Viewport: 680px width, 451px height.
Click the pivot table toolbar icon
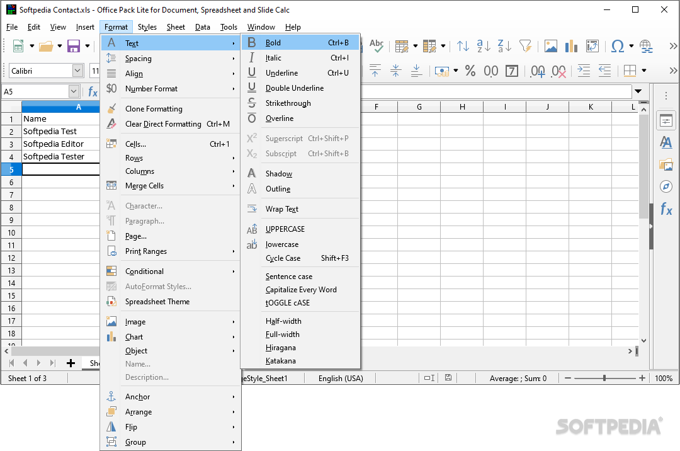coord(592,46)
